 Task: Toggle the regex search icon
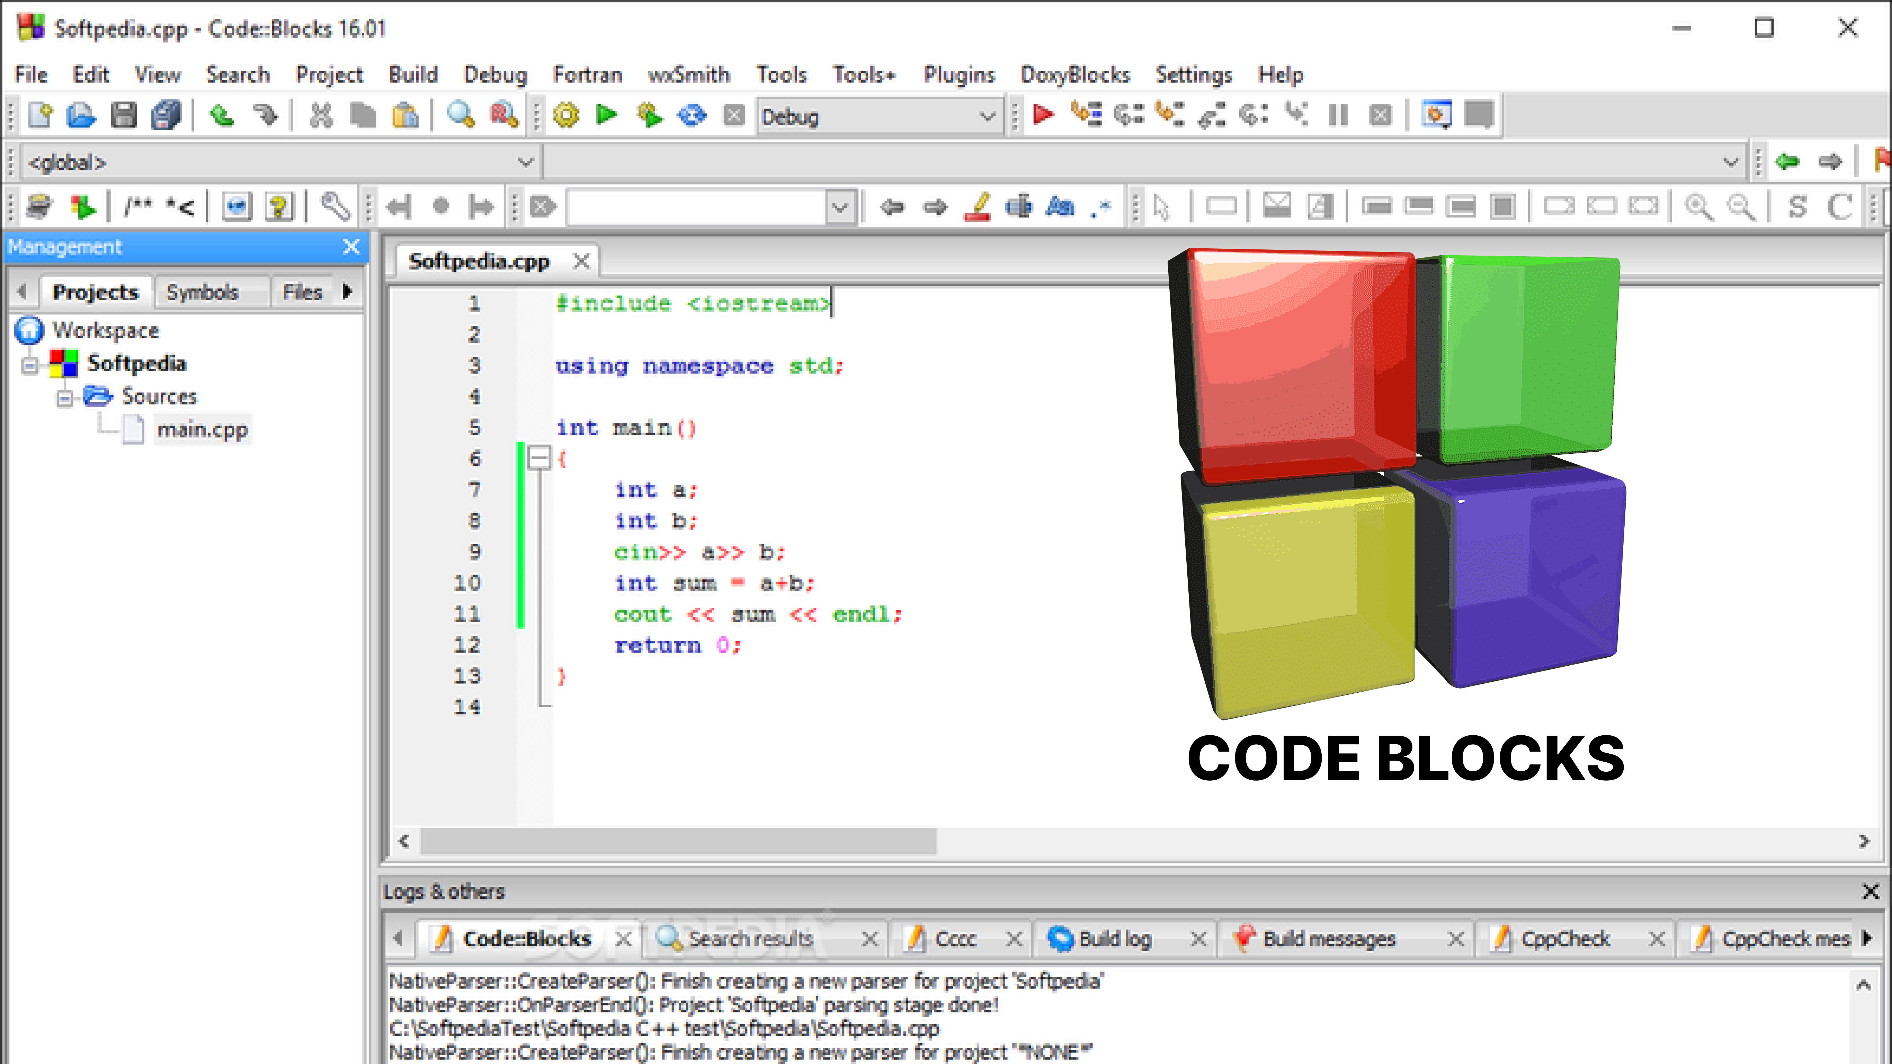point(1101,207)
